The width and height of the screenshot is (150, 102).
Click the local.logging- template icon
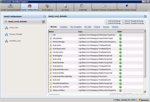pyautogui.click(x=51, y=56)
